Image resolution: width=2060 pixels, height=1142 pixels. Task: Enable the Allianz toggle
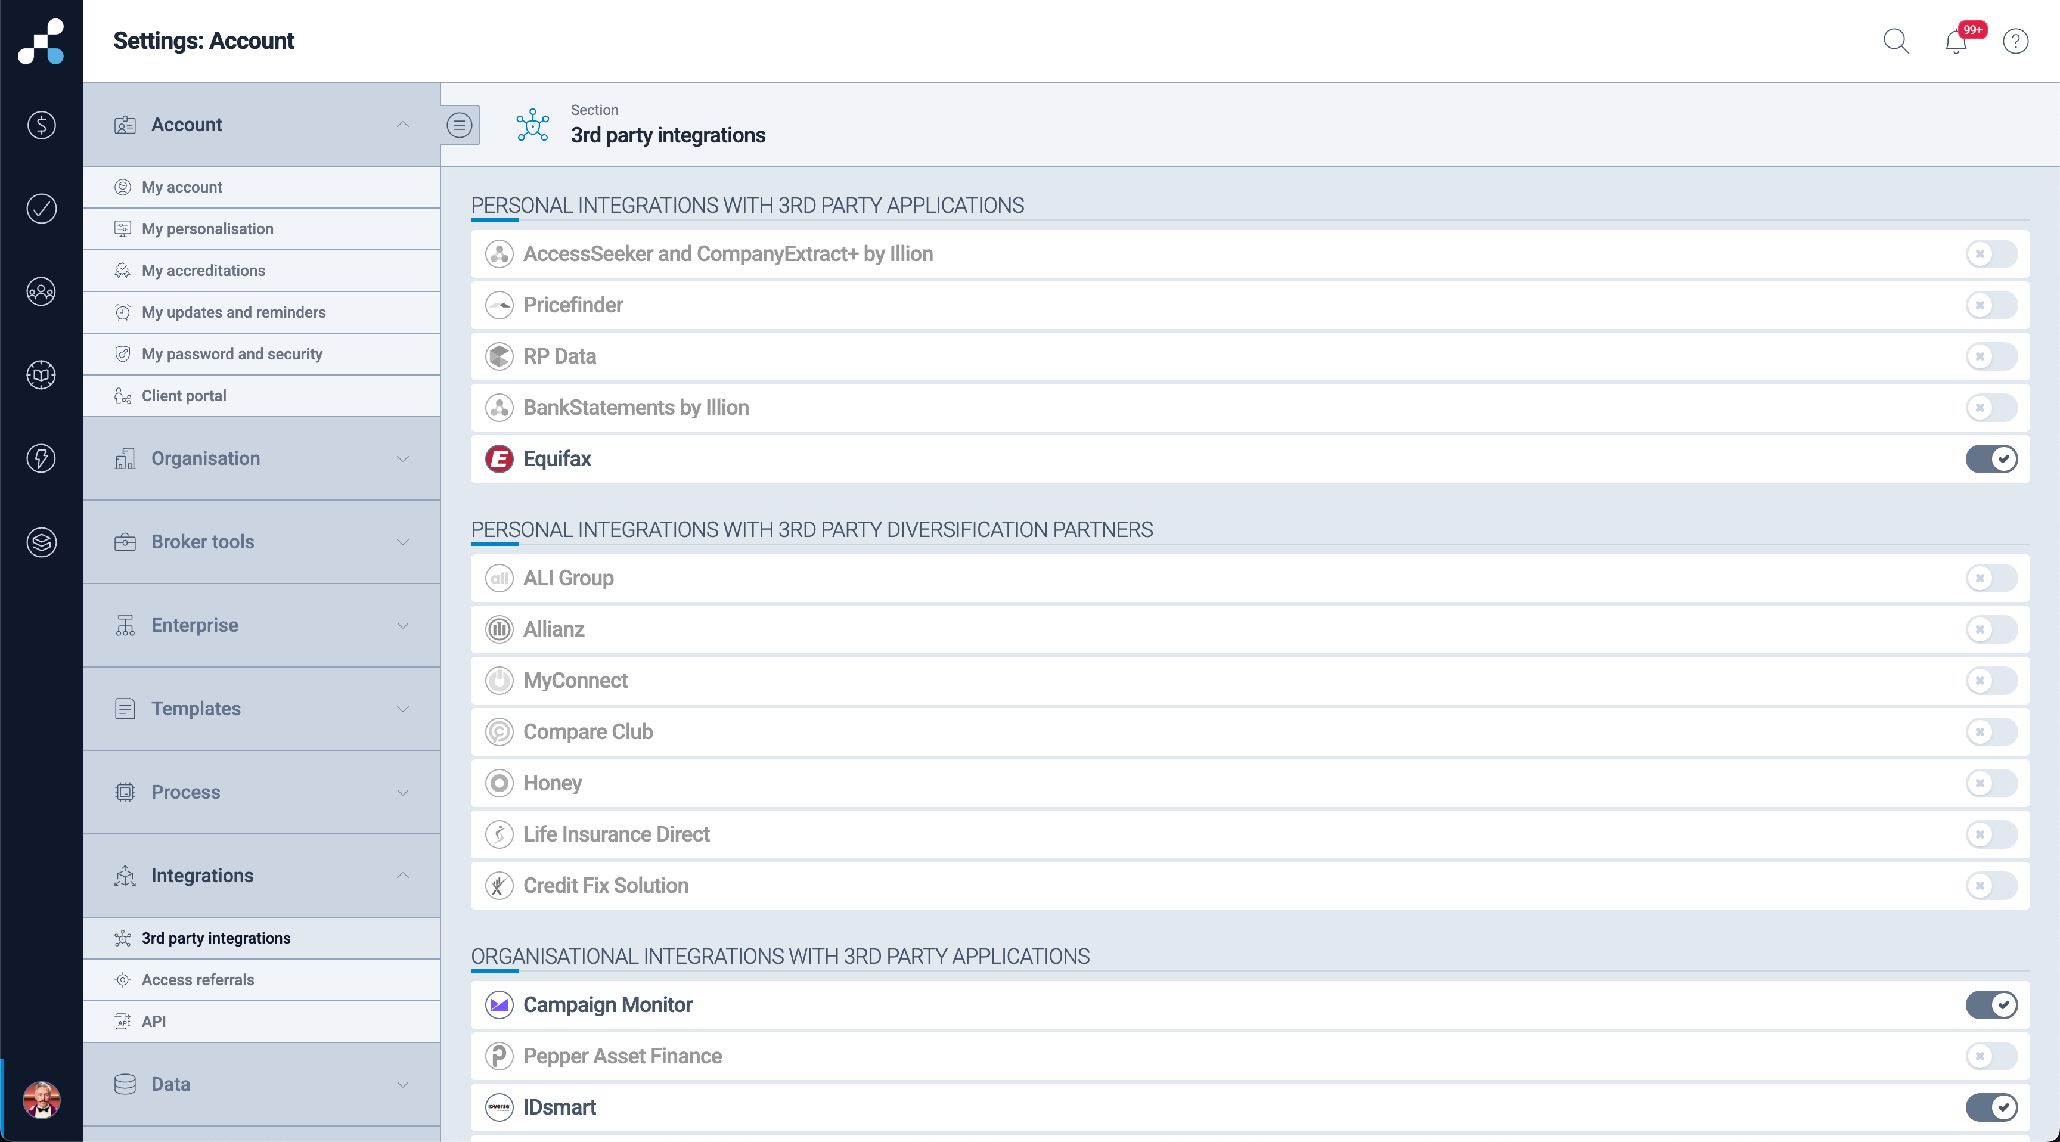click(x=1991, y=629)
